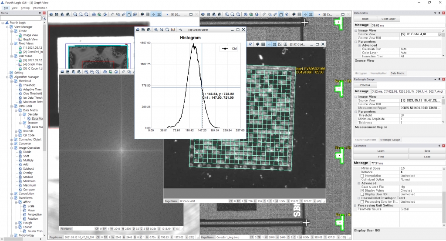Click the search icon in the Menu panel
The image size is (446, 241).
click(x=44, y=18)
